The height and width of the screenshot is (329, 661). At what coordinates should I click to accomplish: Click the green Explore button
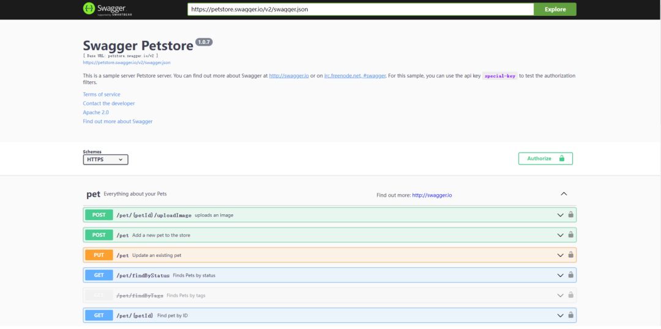tap(555, 9)
